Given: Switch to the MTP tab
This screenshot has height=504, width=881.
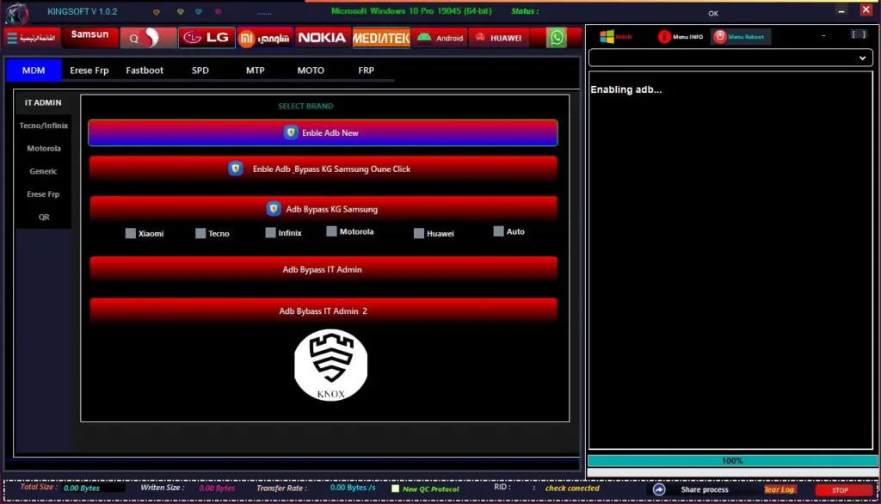Looking at the screenshot, I should pyautogui.click(x=255, y=71).
